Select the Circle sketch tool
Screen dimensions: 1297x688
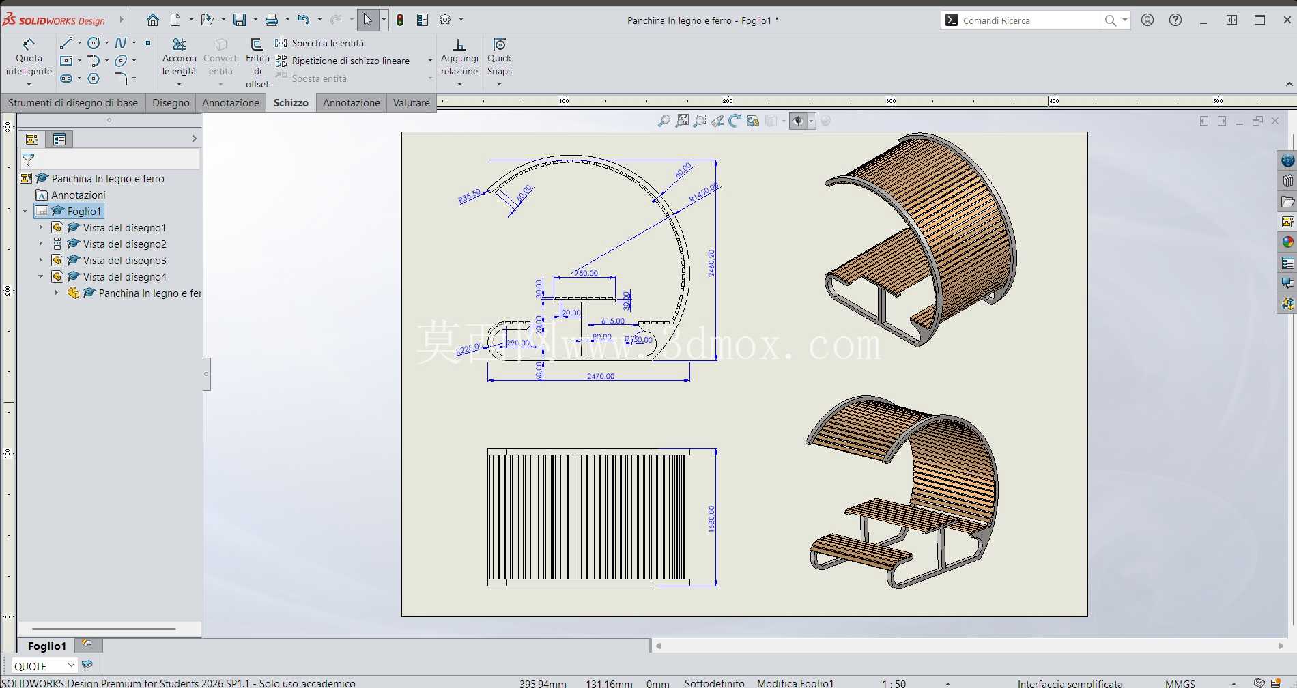[94, 43]
